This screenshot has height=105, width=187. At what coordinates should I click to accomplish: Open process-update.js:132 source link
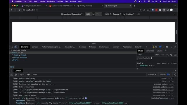point(163,95)
